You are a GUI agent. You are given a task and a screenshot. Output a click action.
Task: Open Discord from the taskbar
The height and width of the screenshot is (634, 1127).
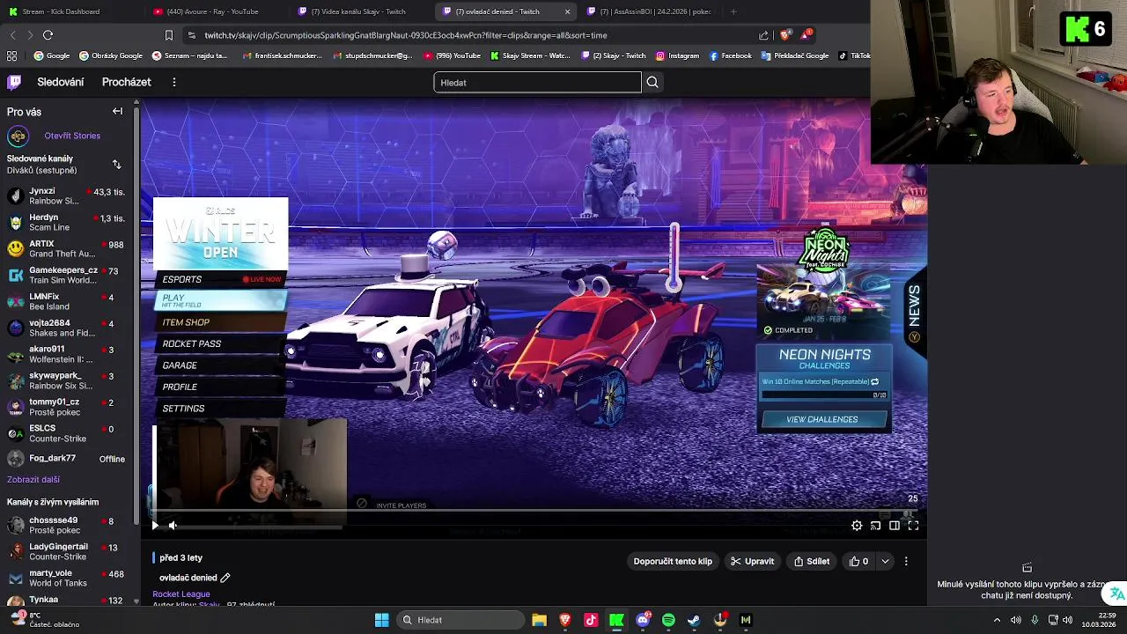point(643,620)
